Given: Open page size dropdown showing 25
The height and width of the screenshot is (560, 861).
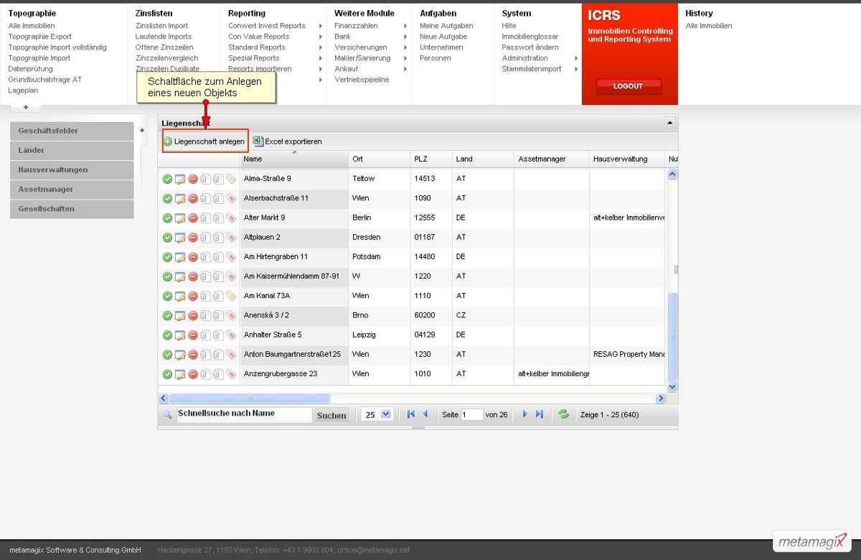Looking at the screenshot, I should click(377, 414).
